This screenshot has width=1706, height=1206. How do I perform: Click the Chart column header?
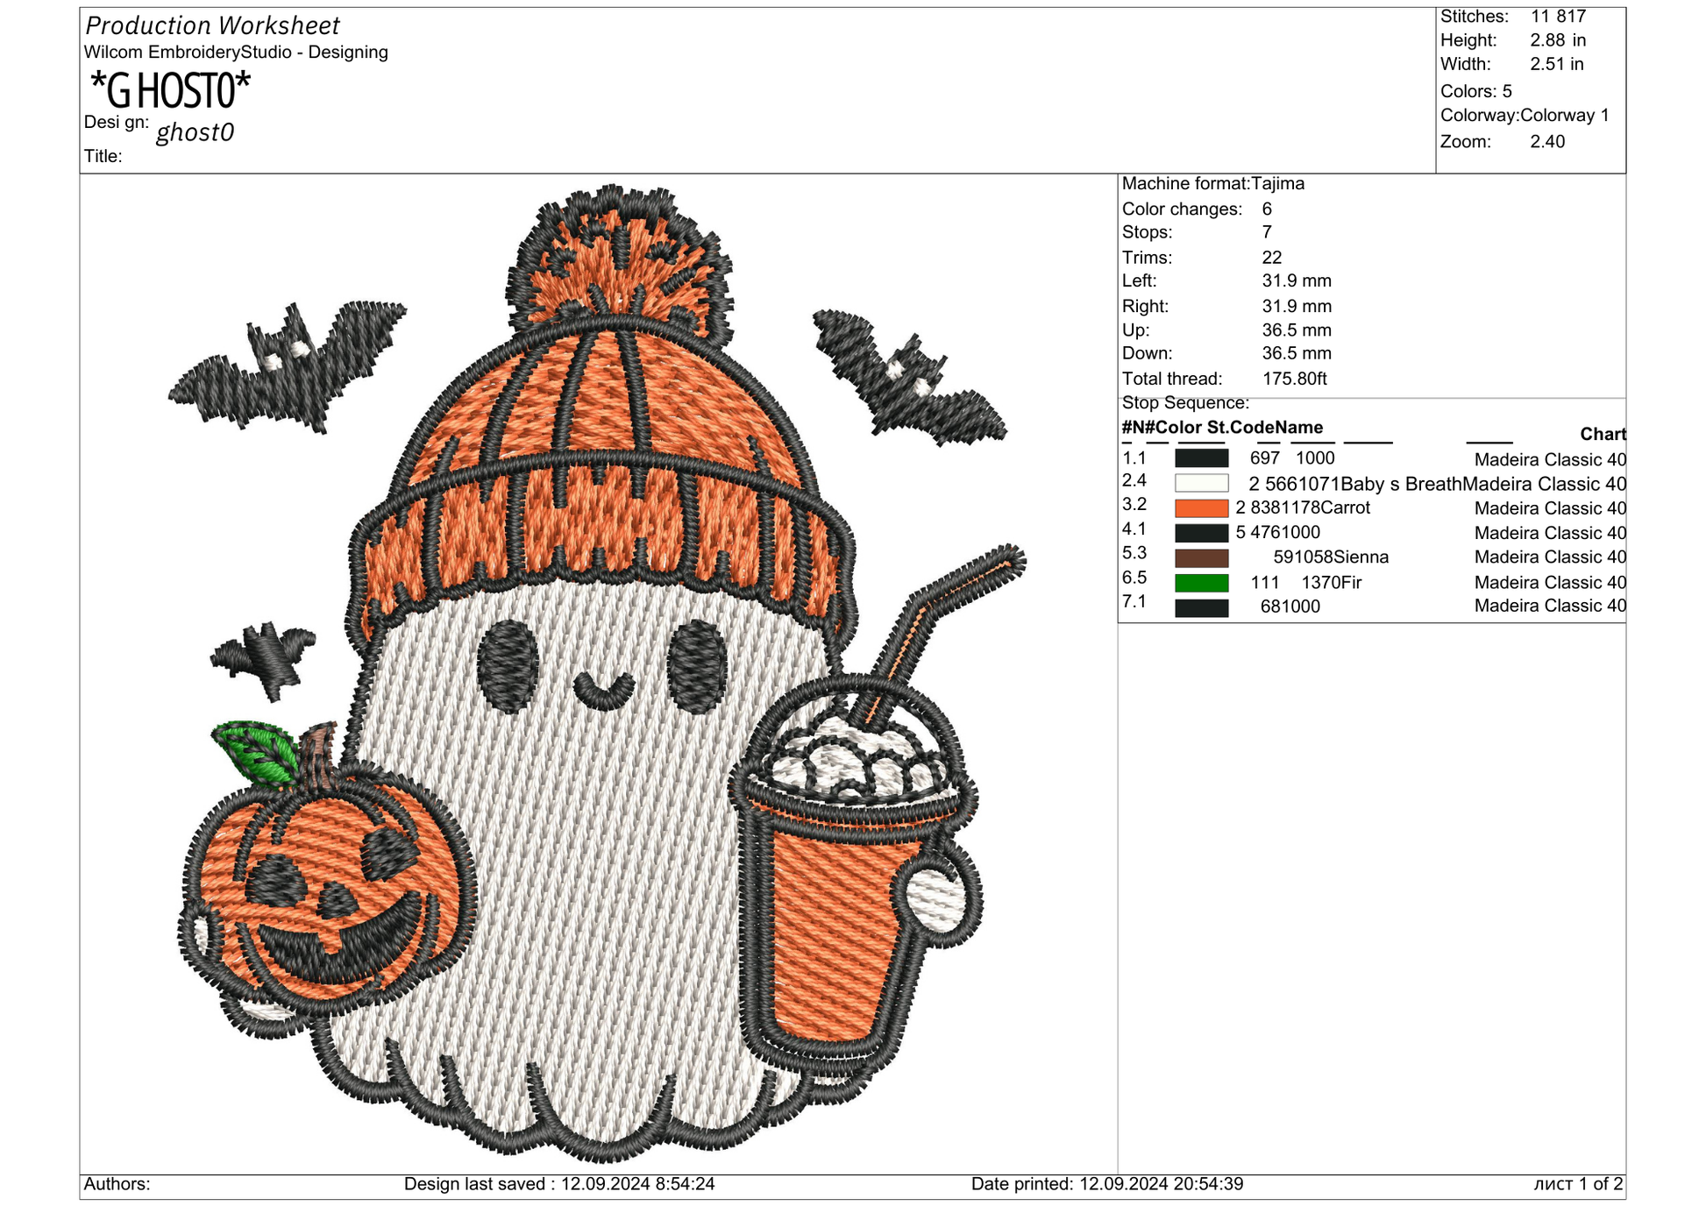[x=1602, y=434]
